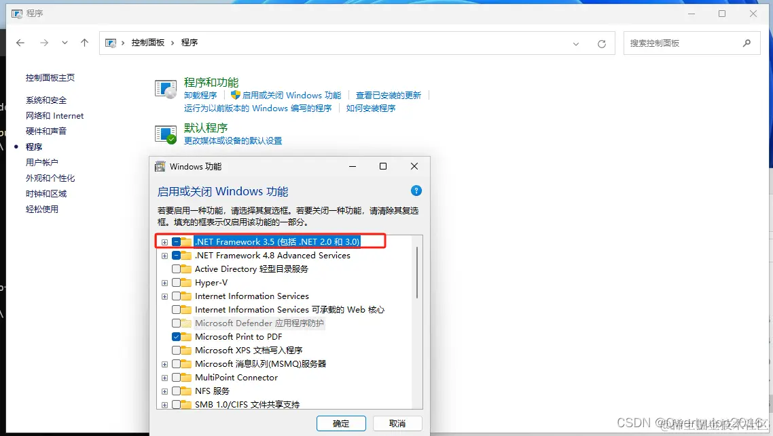Screen dimensions: 773x436
Task: Click the 默认程序 green checkmark icon
Action: click(x=165, y=132)
